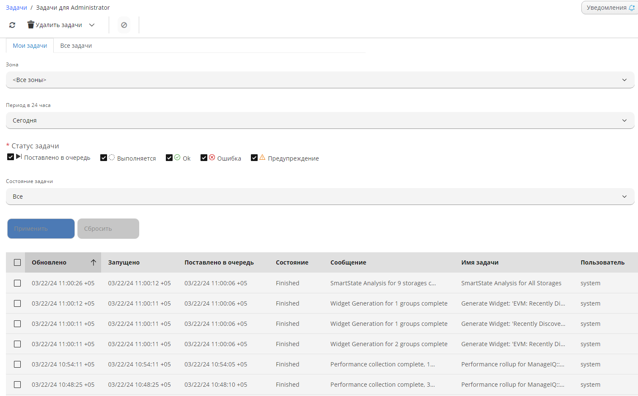Viewport: 638px width, 396px height.
Task: Click the green Ok status icon
Action: [177, 158]
